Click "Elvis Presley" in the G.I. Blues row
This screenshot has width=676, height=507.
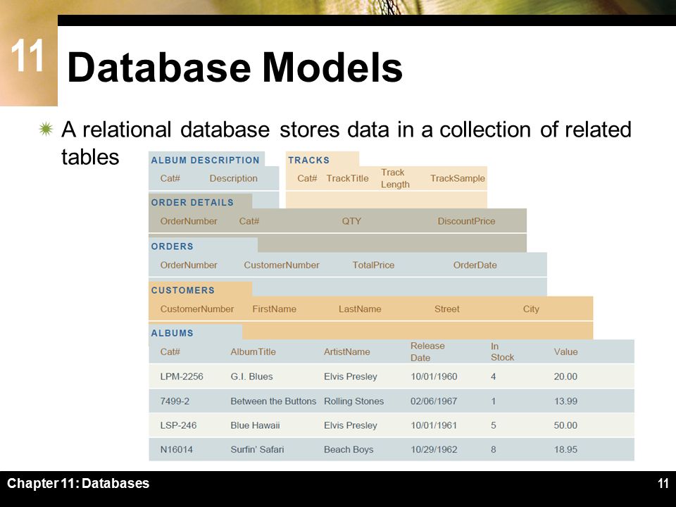click(351, 376)
